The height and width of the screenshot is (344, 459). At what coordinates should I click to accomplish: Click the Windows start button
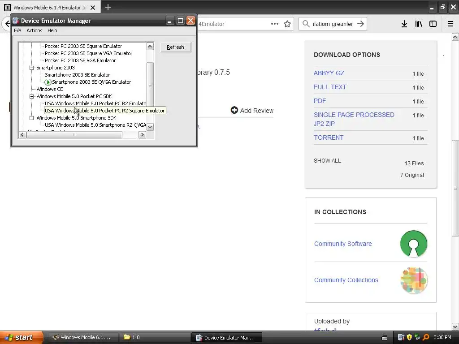(22, 337)
